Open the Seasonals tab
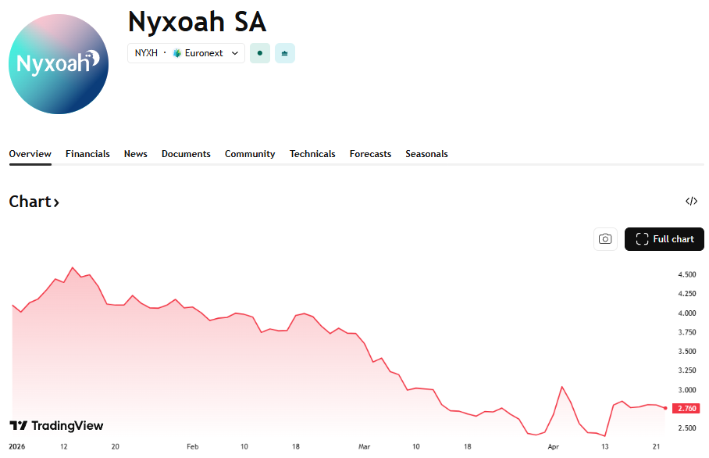This screenshot has height=458, width=709. coord(426,154)
